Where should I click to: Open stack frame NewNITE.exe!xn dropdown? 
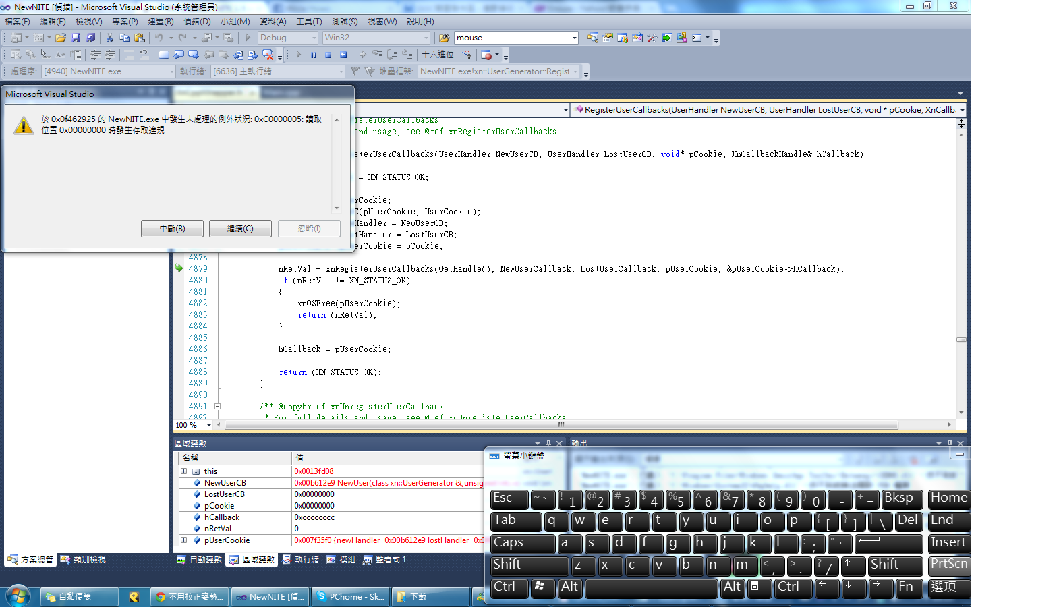pos(575,71)
